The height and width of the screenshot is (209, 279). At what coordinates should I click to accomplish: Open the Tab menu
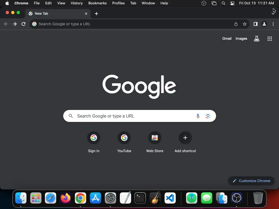pyautogui.click(x=133, y=3)
